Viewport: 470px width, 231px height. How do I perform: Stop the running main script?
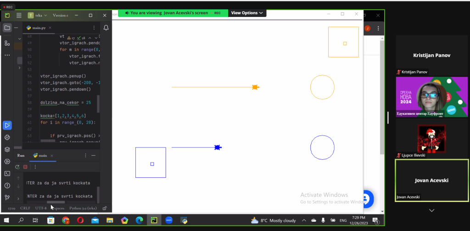(x=25, y=167)
